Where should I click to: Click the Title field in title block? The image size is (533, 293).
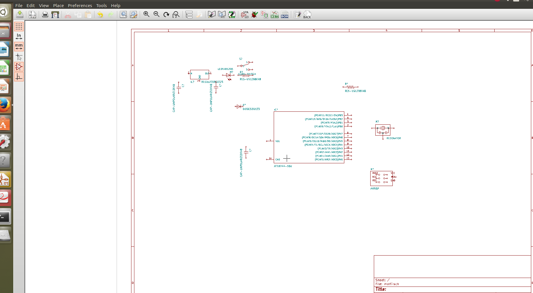coord(381,289)
